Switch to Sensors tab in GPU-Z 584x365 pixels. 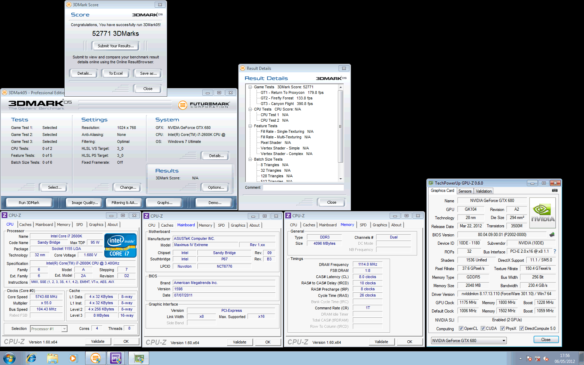pyautogui.click(x=465, y=191)
